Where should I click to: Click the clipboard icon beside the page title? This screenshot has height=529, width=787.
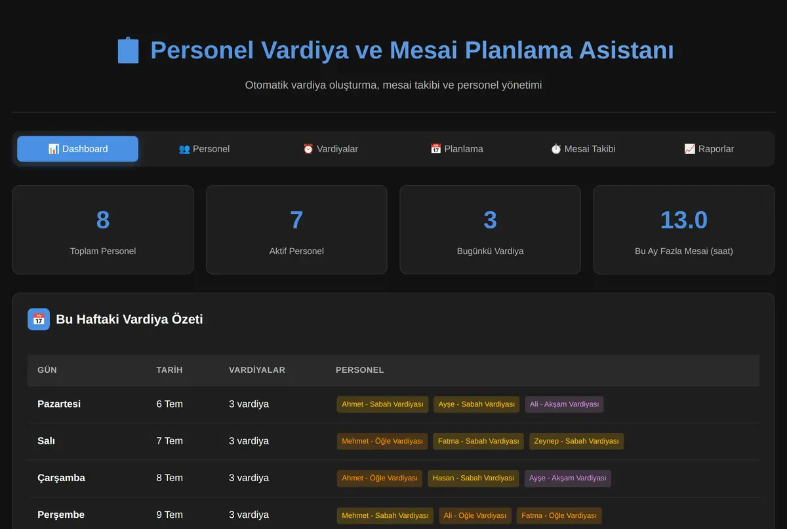(x=128, y=51)
